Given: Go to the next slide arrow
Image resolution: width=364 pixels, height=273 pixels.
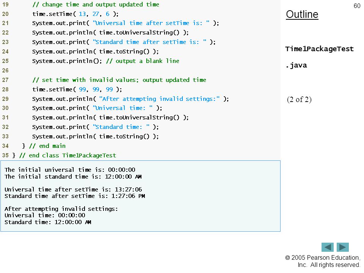Looking at the screenshot, I should coord(343,247).
